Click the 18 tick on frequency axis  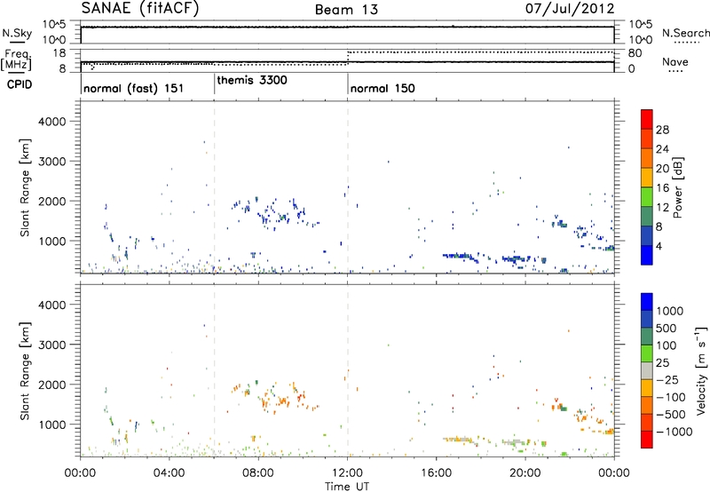point(59,53)
